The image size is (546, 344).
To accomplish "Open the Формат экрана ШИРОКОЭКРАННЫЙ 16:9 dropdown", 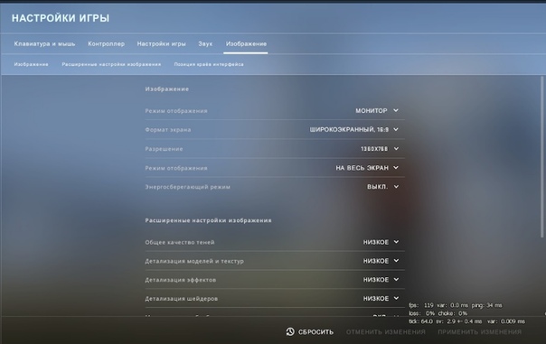I will [x=353, y=129].
